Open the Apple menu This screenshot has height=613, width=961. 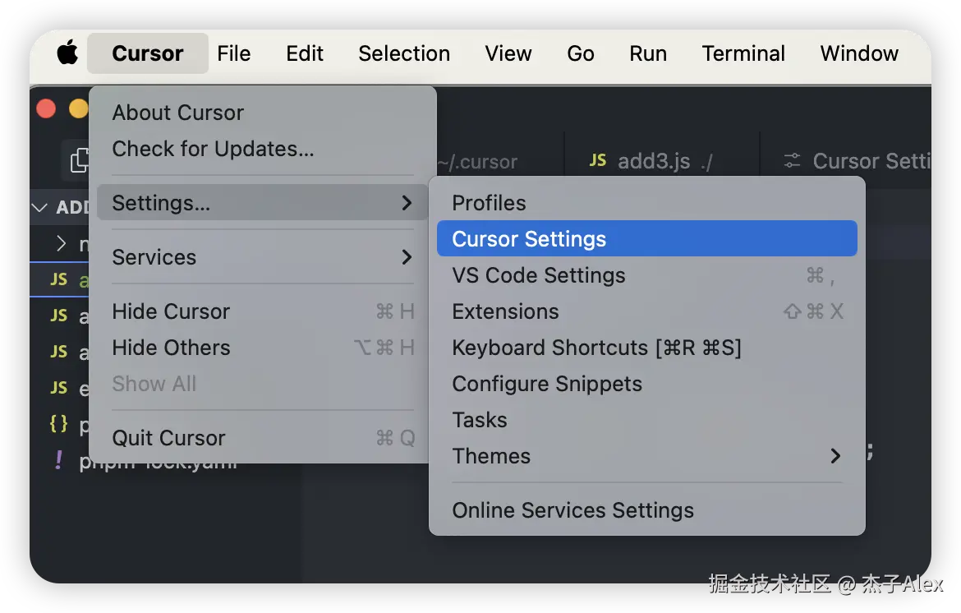coord(67,54)
